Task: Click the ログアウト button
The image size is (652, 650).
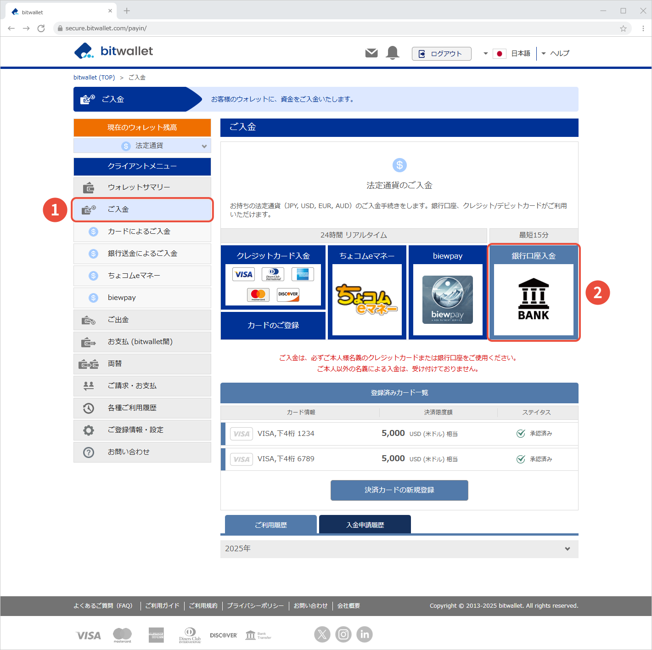Action: [442, 54]
